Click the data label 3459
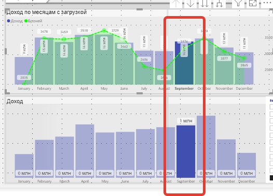The width and height of the screenshot is (273, 196). (x=64, y=32)
